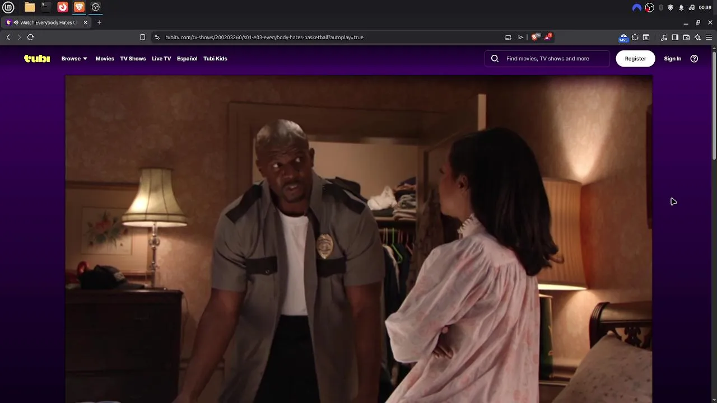This screenshot has width=717, height=403.
Task: Close the Watch Everybody Hates Chris tab
Action: point(86,22)
